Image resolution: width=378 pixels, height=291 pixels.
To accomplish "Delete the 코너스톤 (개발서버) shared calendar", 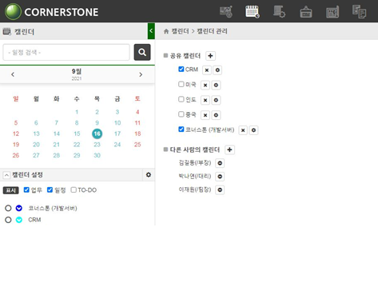I will (x=243, y=130).
